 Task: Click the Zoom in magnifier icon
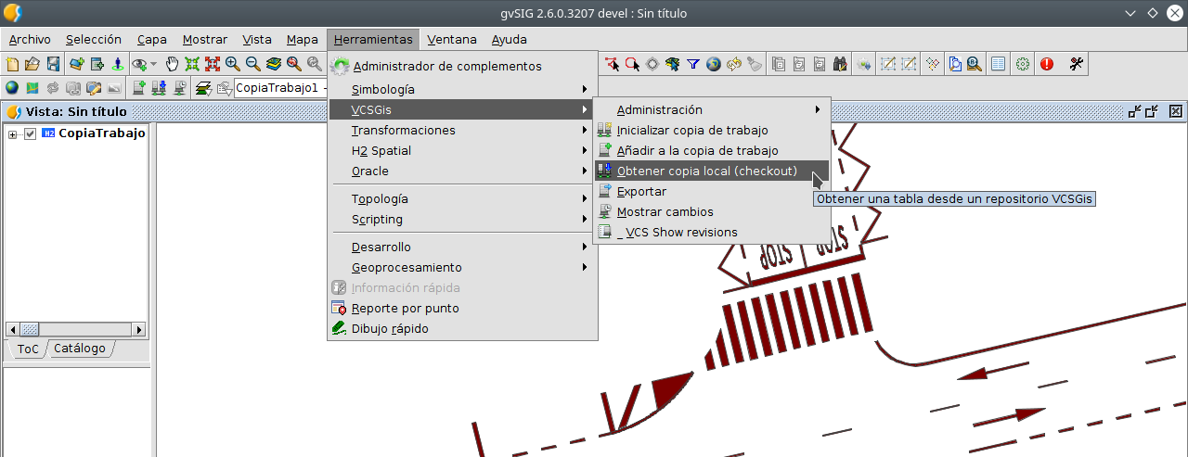click(x=233, y=64)
